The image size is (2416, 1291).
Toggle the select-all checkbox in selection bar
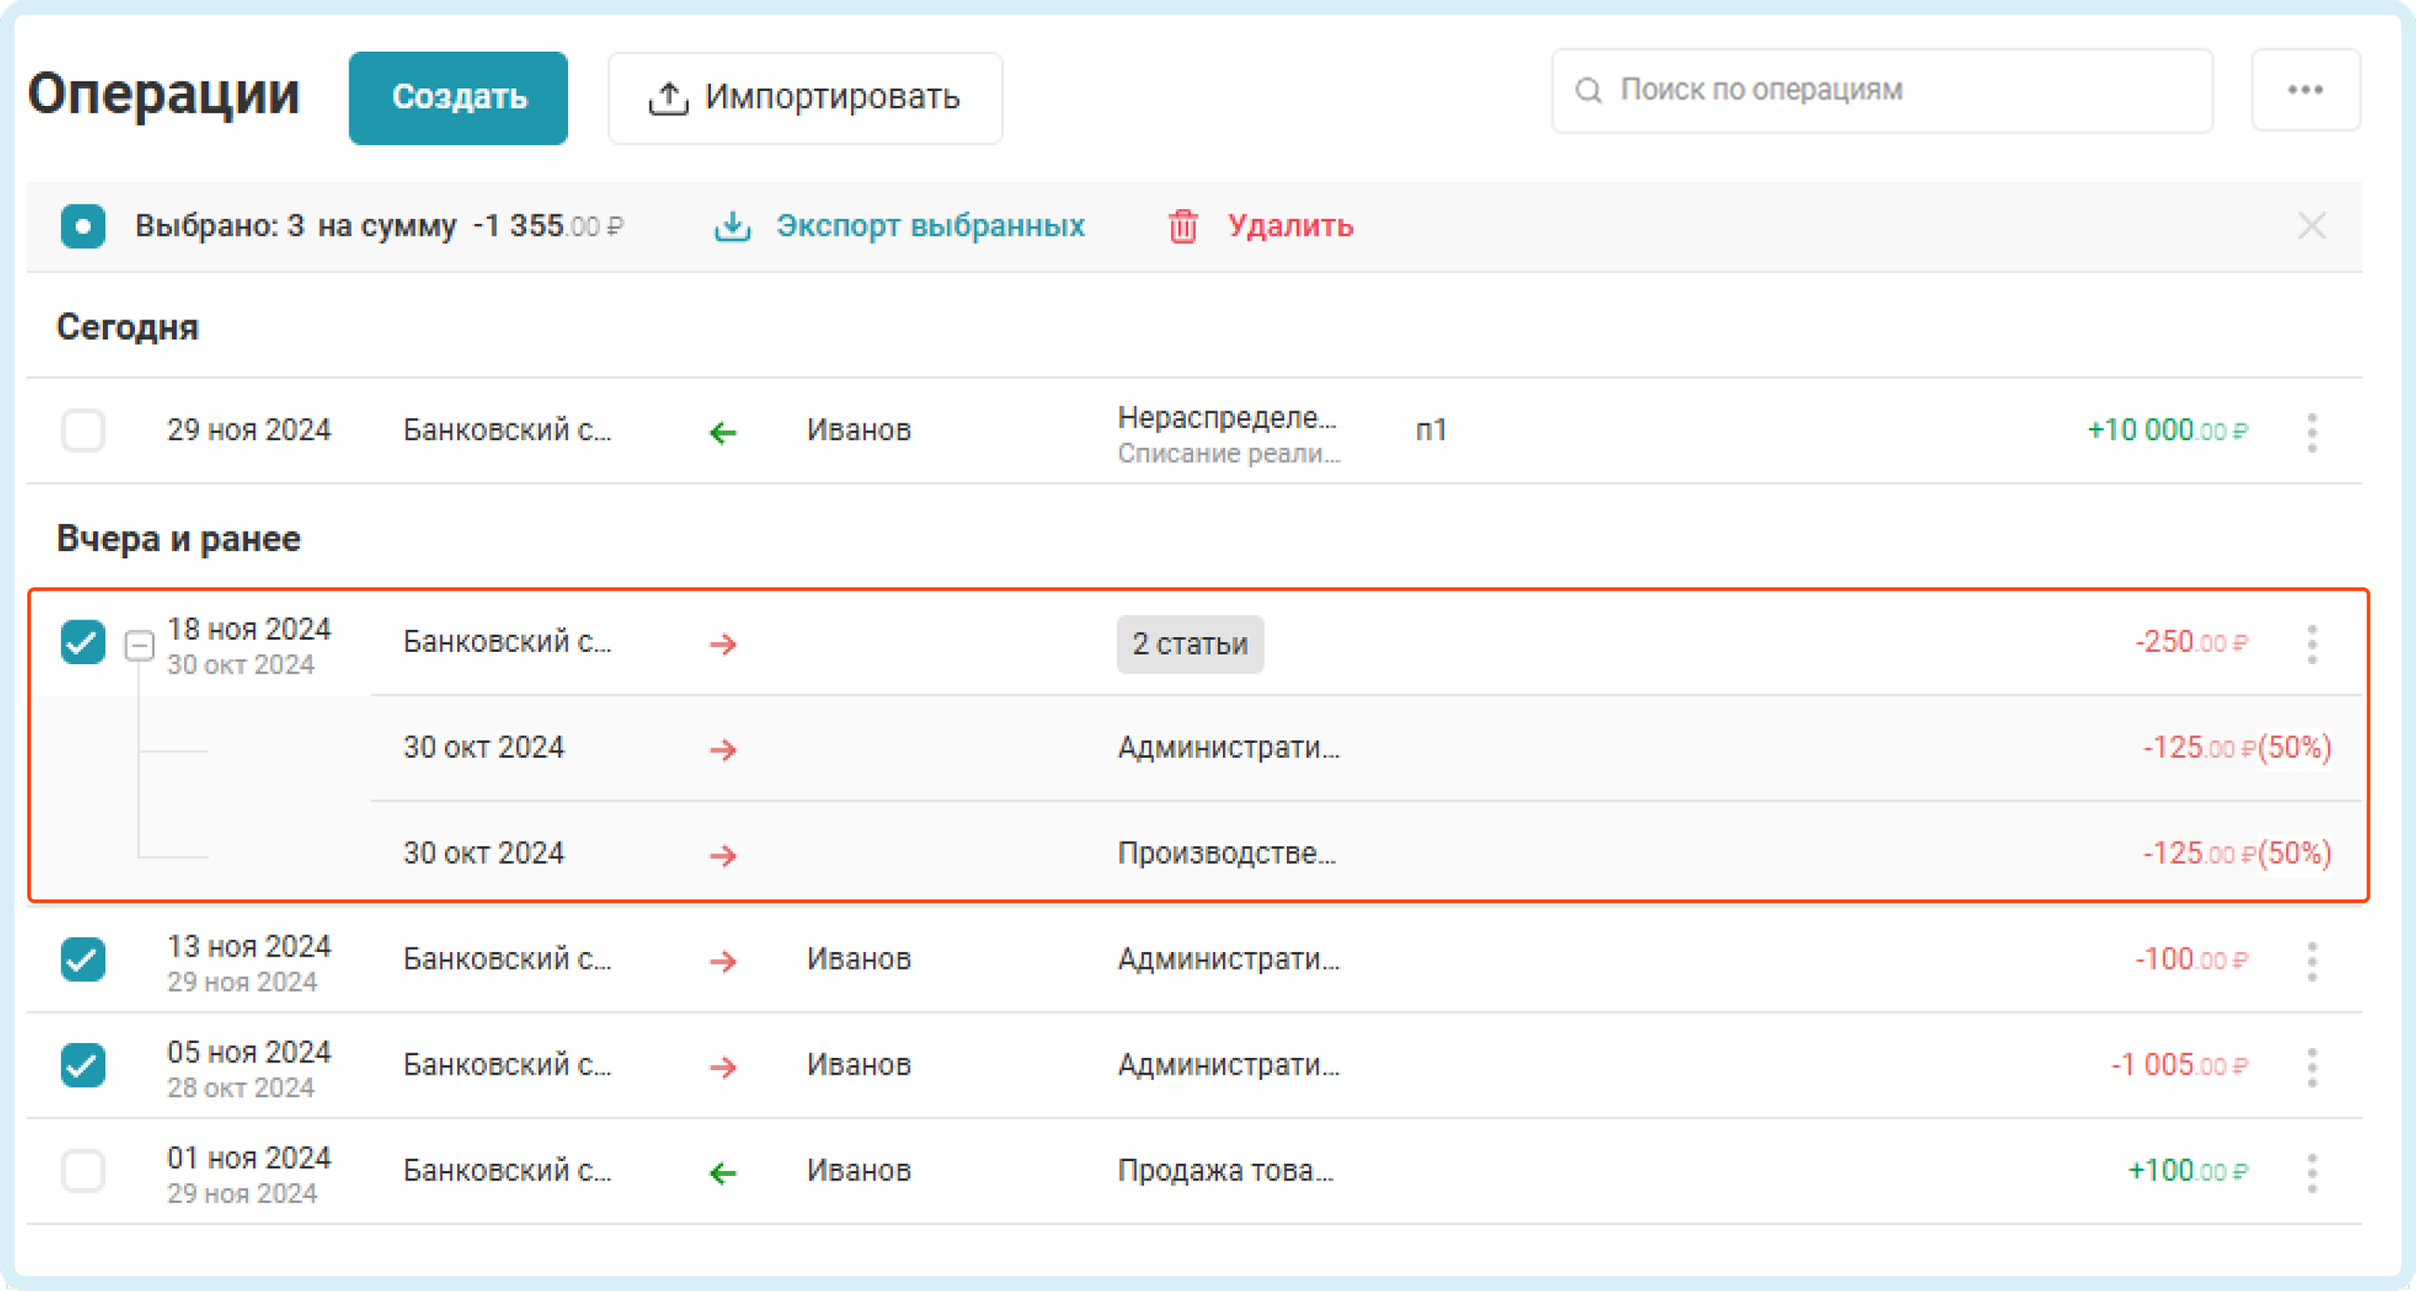point(83,226)
